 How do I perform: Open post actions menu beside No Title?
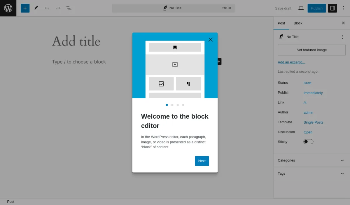342,37
